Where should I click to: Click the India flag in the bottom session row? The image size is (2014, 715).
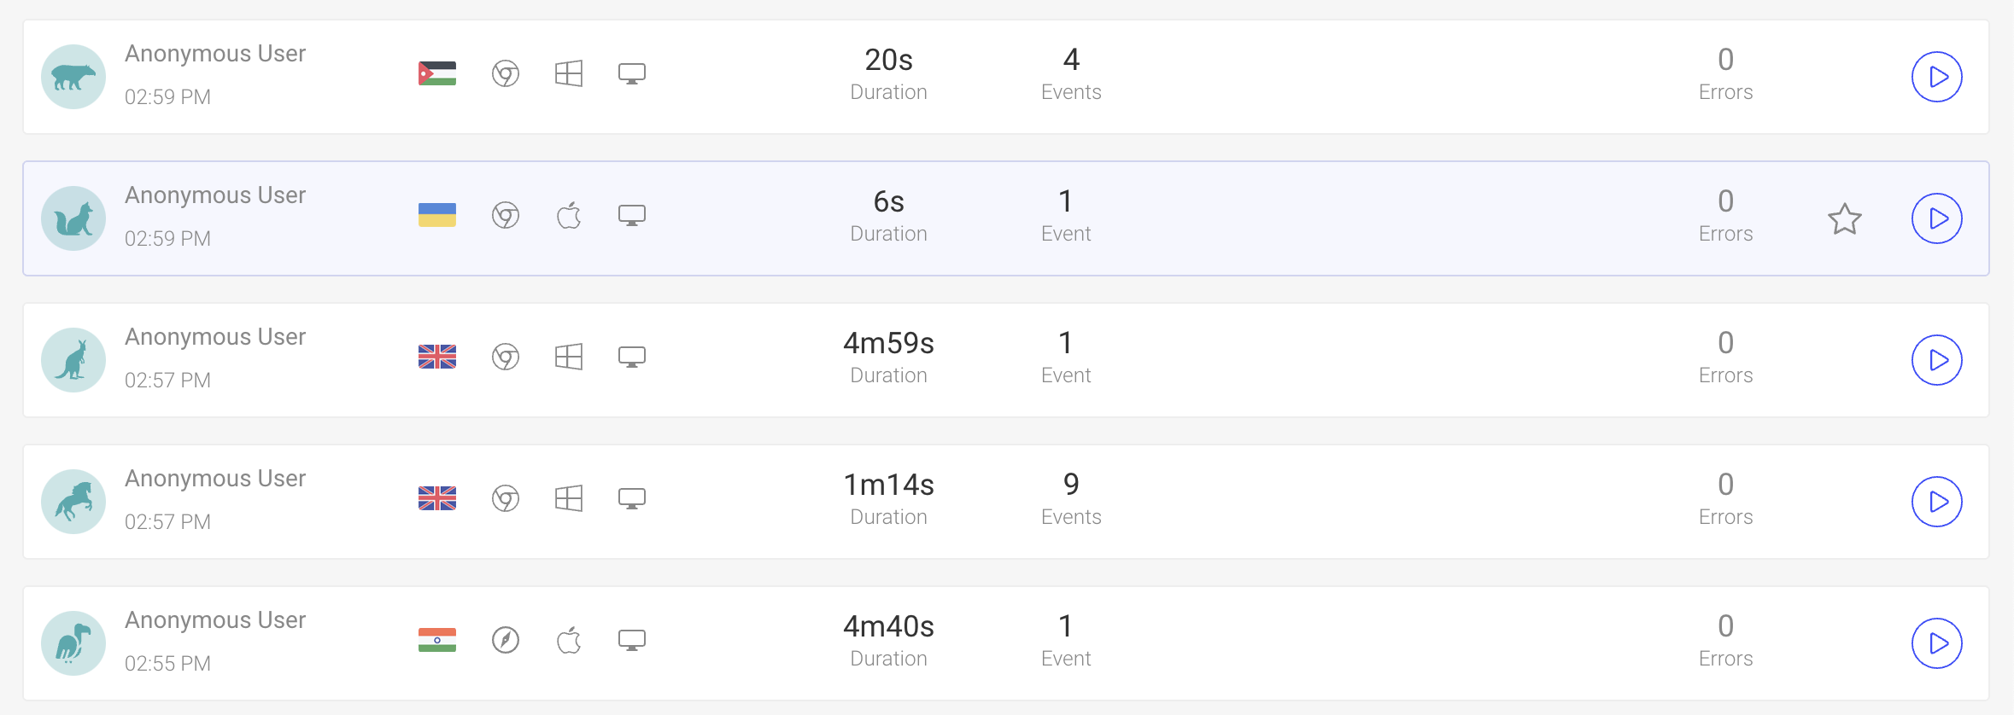pyautogui.click(x=437, y=638)
